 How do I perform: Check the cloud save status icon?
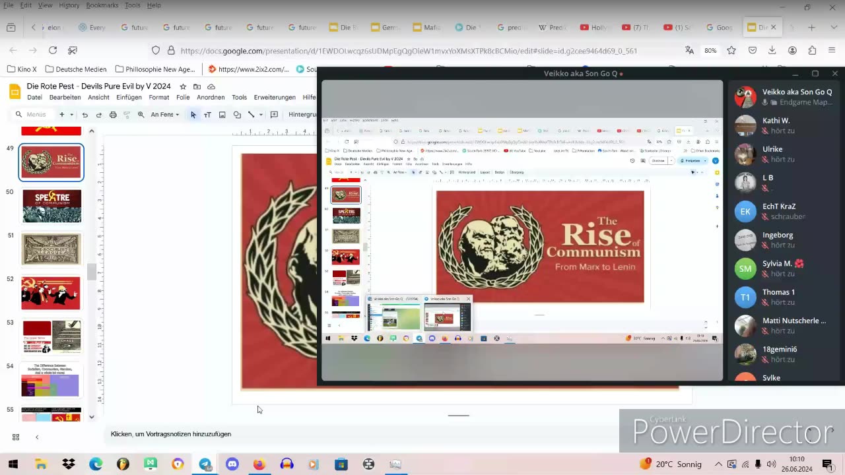coord(211,86)
